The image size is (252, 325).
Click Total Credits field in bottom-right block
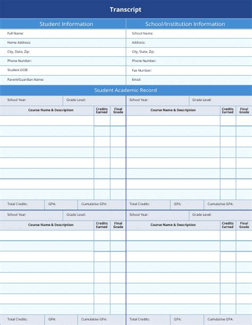tap(148, 320)
